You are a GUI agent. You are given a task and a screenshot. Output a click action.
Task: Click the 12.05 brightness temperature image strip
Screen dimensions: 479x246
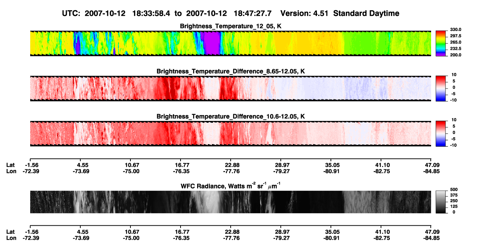point(230,43)
